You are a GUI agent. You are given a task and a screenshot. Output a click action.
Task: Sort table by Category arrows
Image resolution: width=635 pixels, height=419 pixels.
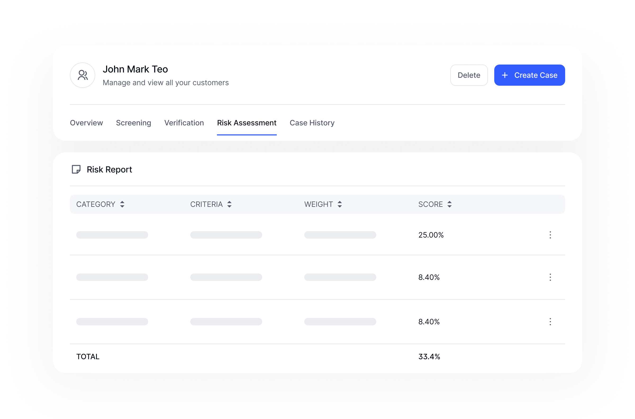coord(122,204)
